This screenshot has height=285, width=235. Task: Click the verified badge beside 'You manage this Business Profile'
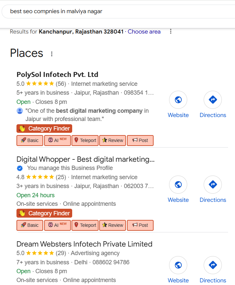pos(20,168)
